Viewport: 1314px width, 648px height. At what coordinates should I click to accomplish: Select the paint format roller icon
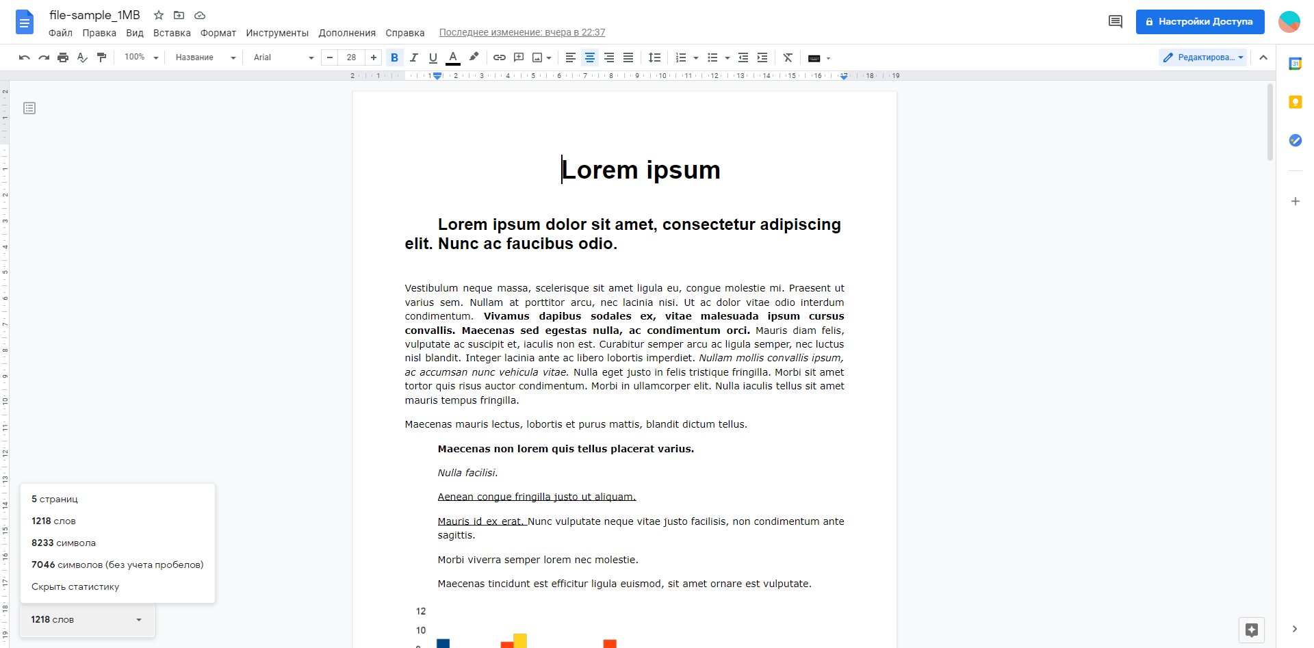(x=101, y=57)
